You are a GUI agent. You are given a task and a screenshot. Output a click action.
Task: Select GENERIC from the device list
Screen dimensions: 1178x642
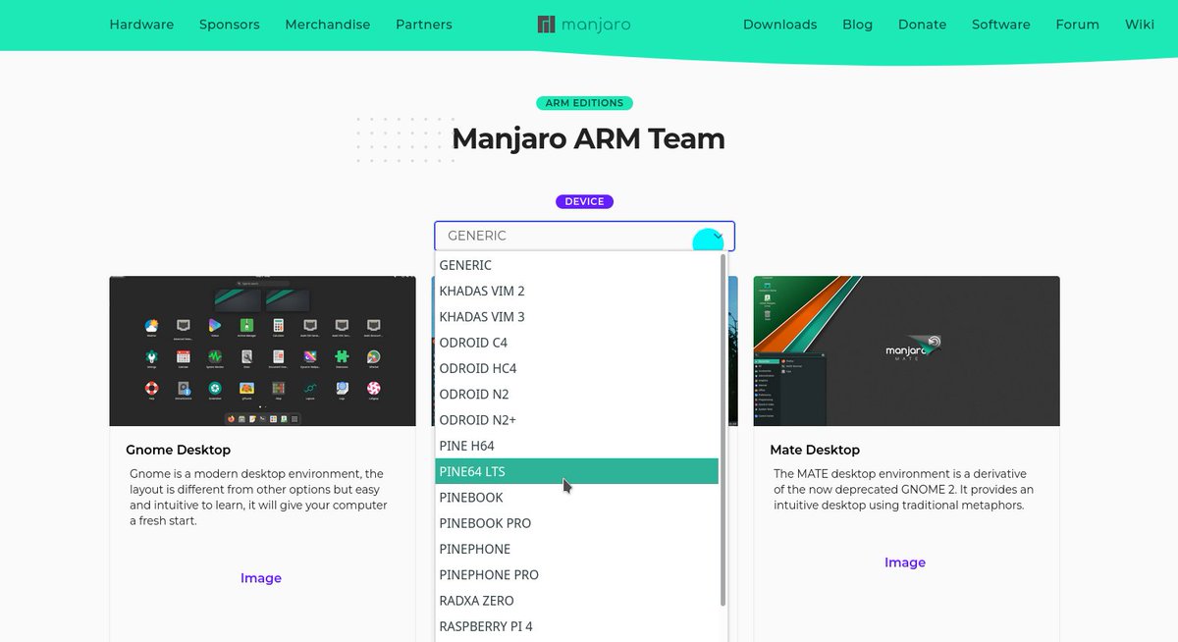pos(577,265)
